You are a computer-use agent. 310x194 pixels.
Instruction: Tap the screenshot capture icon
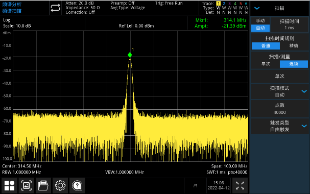click(26, 185)
